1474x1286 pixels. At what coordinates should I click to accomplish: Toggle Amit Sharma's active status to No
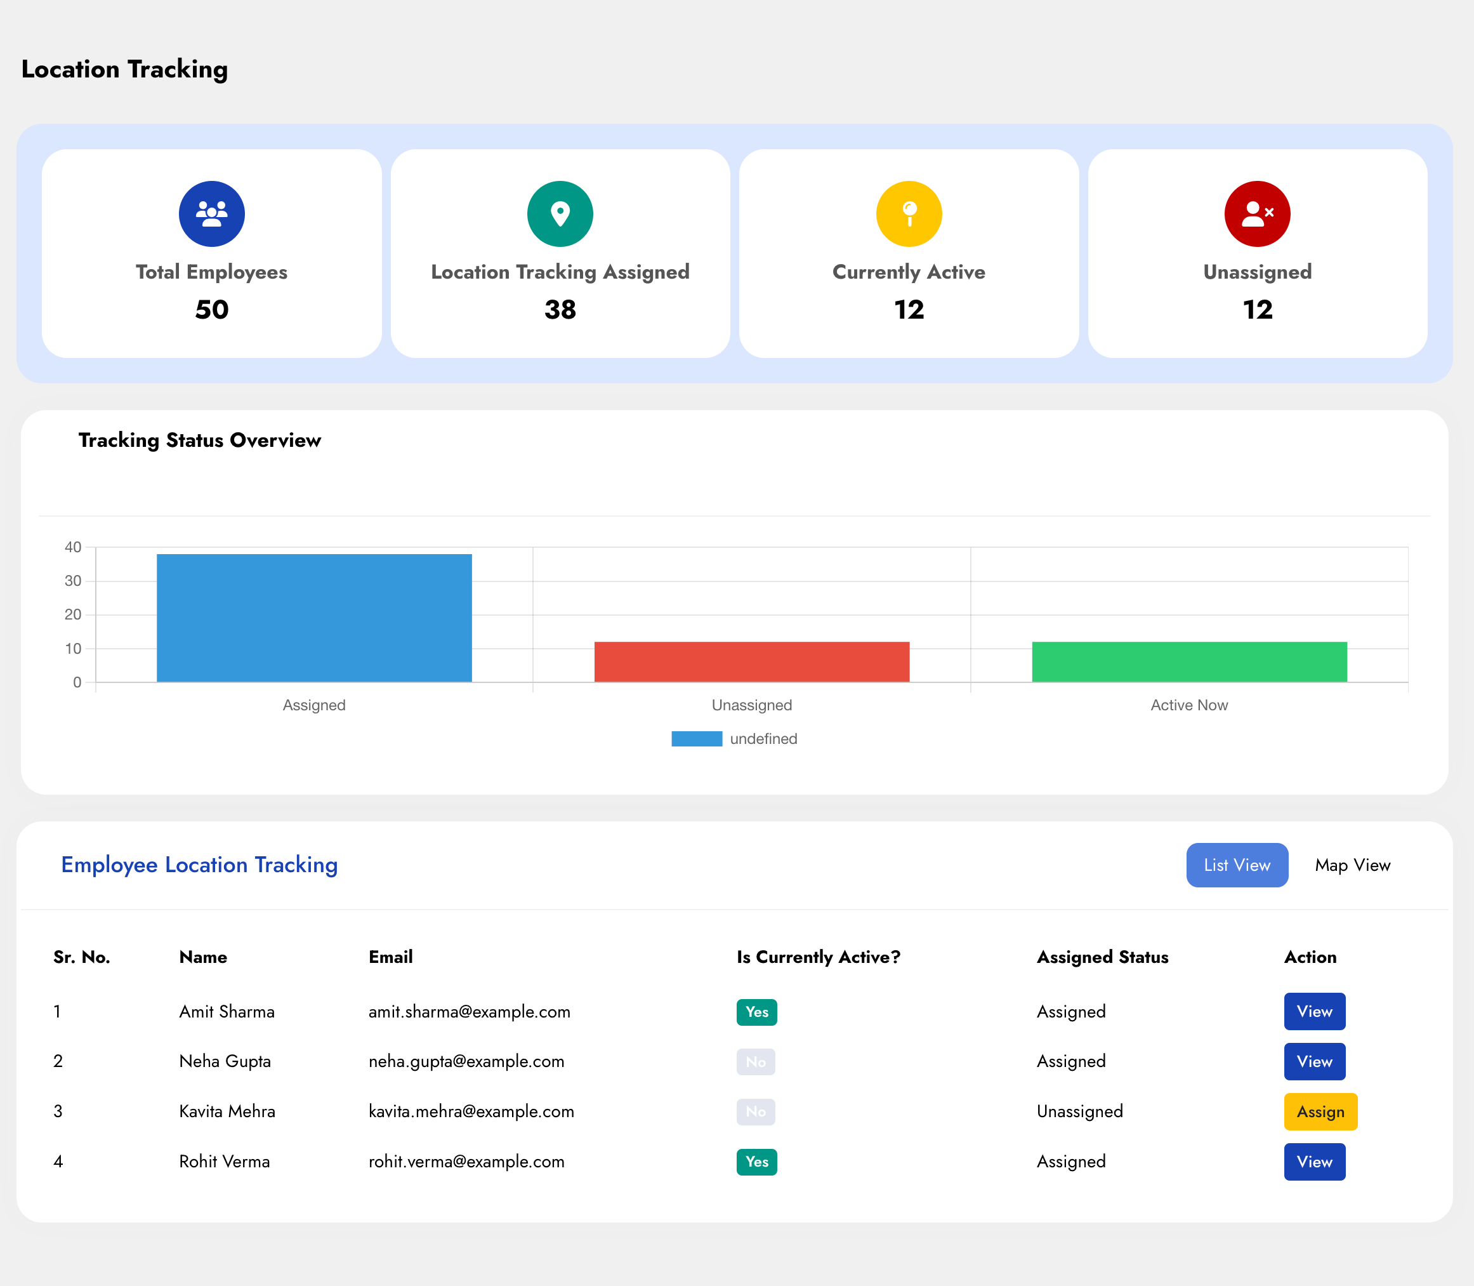click(756, 1012)
